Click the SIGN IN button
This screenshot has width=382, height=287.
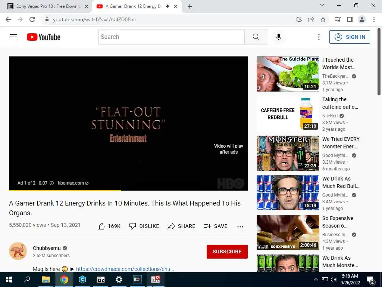click(349, 37)
